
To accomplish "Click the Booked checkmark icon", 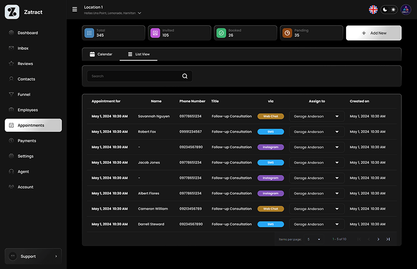I will [221, 33].
